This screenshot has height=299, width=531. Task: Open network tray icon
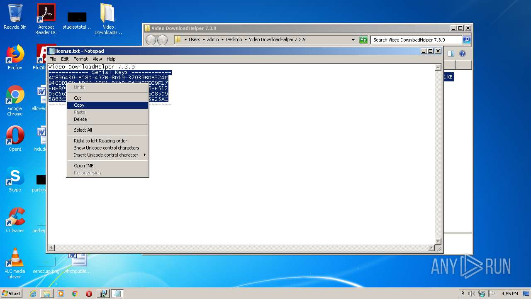[481, 294]
